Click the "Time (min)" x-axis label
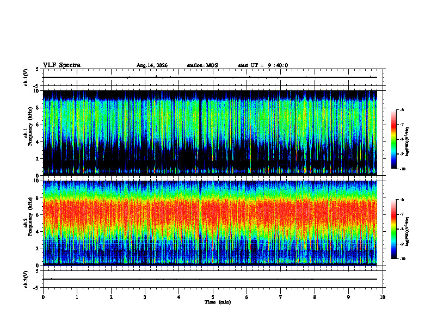This screenshot has width=431, height=333. [218, 302]
